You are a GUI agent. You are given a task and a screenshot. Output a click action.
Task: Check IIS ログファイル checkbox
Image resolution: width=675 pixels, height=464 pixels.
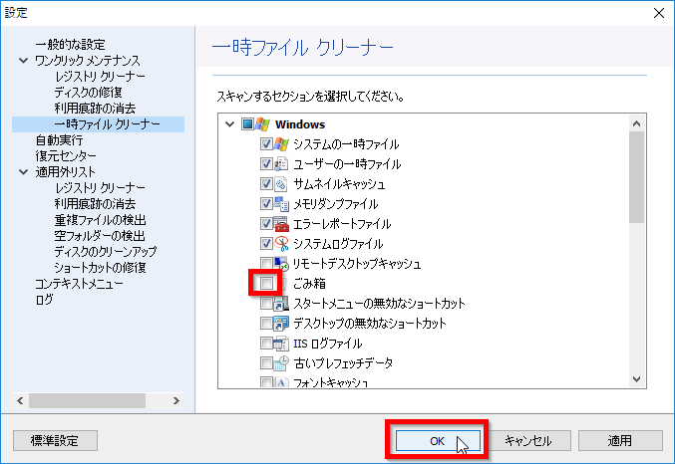click(266, 344)
